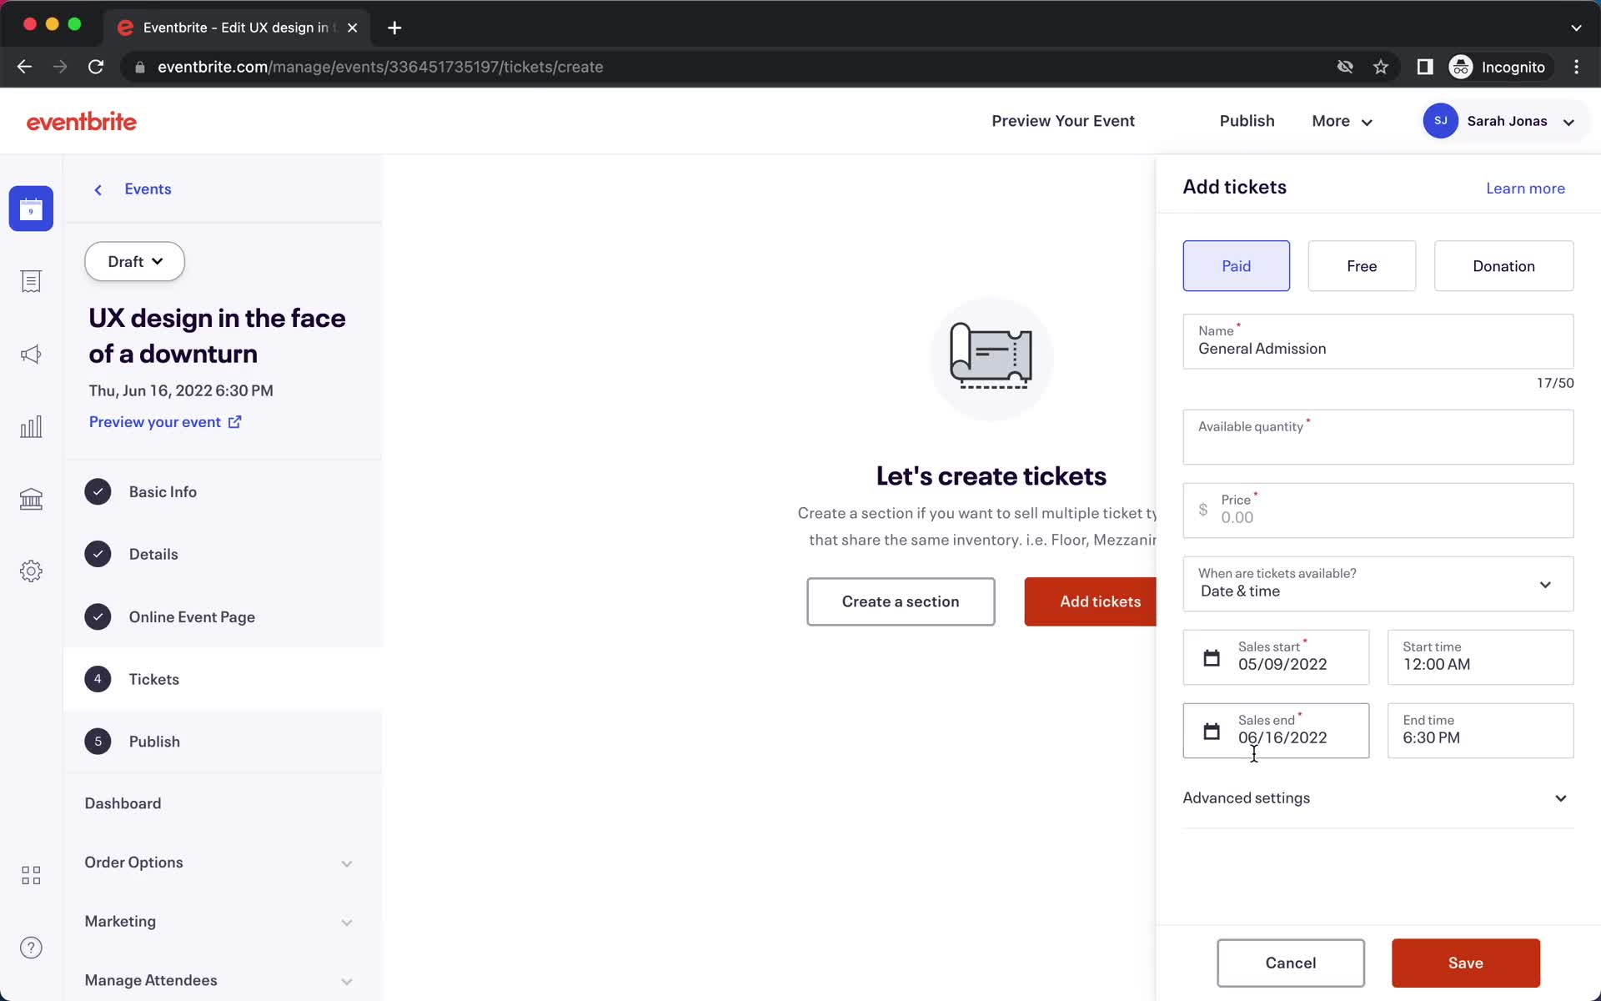
Task: Click the Basic Info completed step
Action: click(x=163, y=490)
